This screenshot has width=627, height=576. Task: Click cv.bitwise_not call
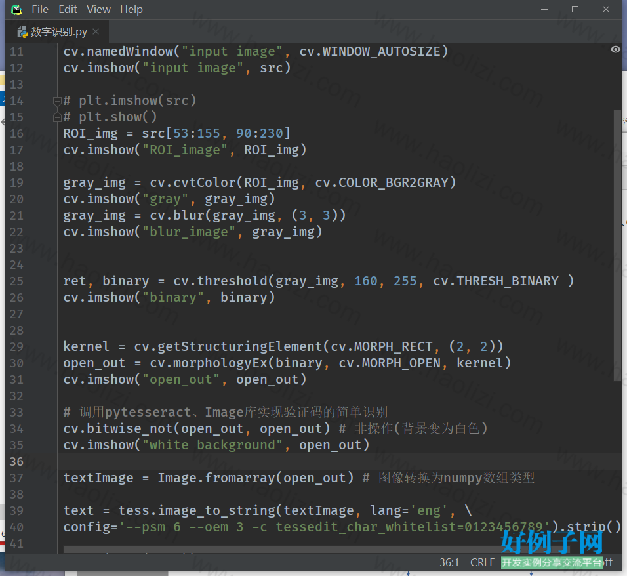[x=118, y=429]
